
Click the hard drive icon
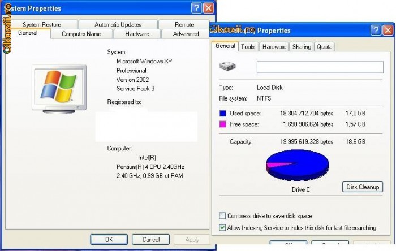click(227, 66)
